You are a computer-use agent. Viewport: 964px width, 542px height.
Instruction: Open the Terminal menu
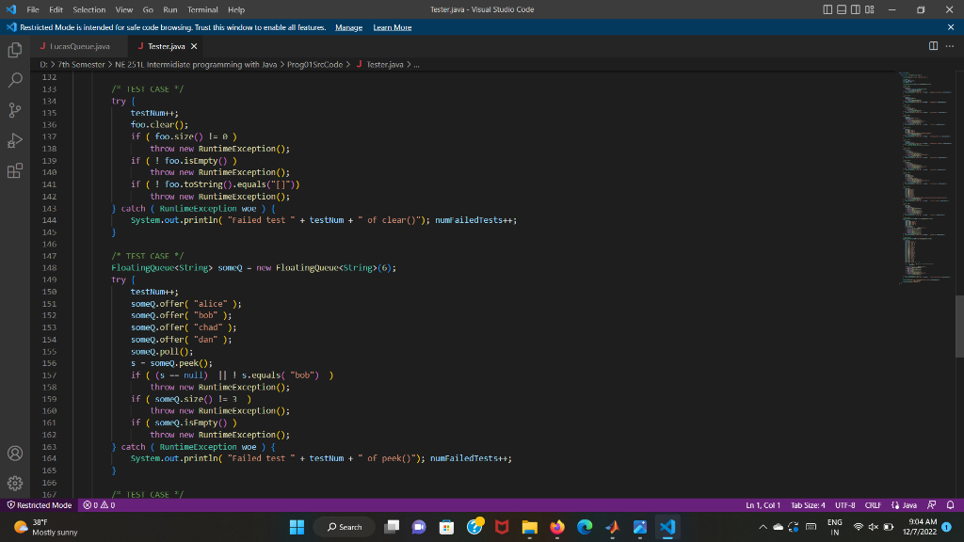tap(202, 9)
